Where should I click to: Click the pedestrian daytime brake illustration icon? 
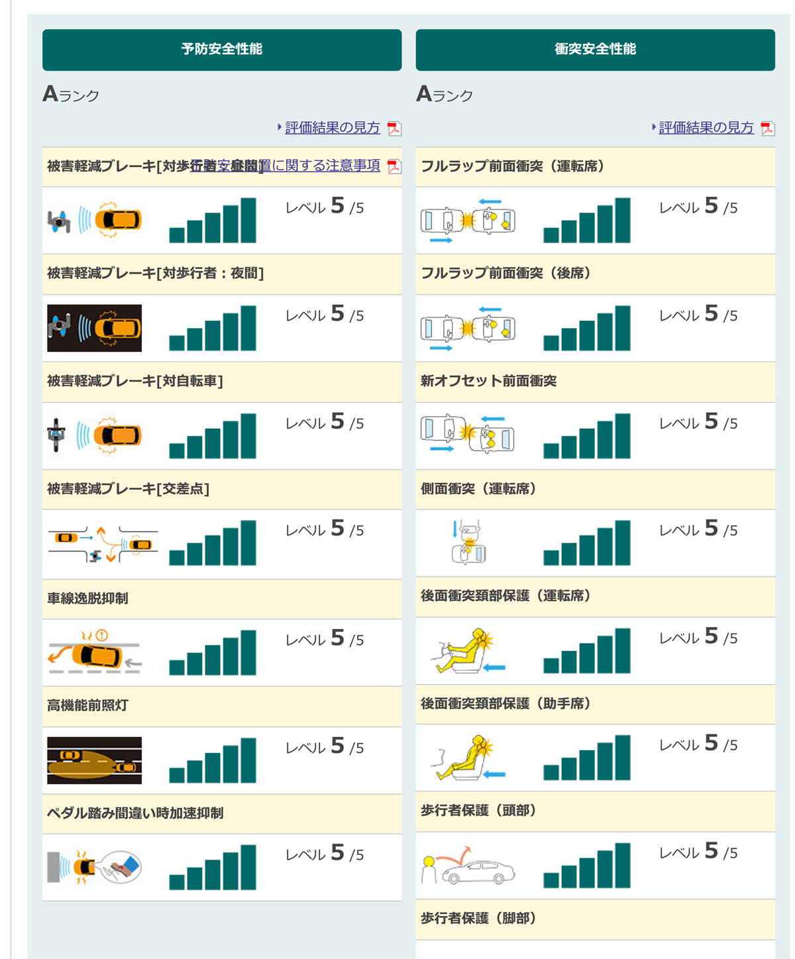(94, 220)
